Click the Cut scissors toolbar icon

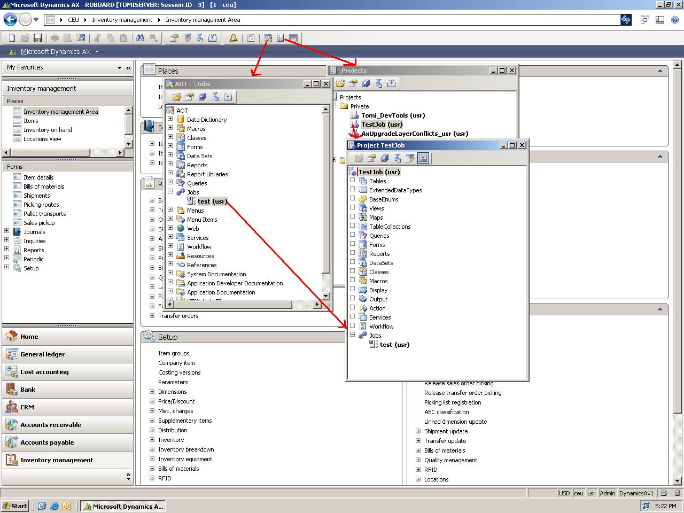pos(97,38)
